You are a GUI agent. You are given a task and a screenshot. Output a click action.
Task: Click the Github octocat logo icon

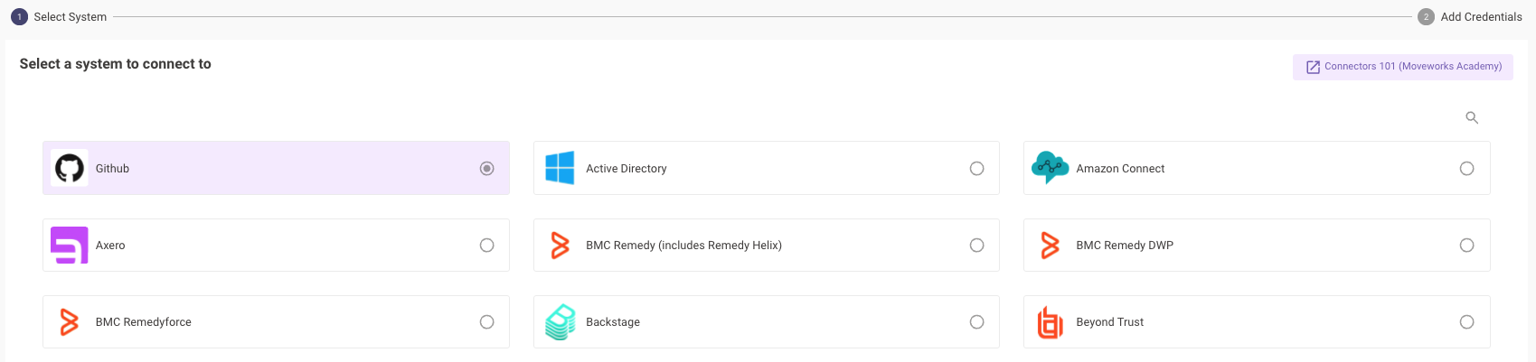click(x=70, y=168)
